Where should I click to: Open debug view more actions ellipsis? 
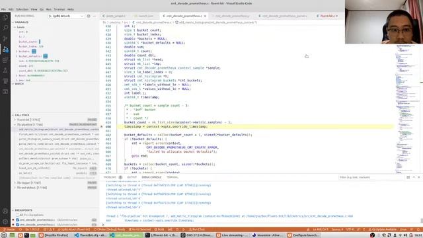point(95,16)
